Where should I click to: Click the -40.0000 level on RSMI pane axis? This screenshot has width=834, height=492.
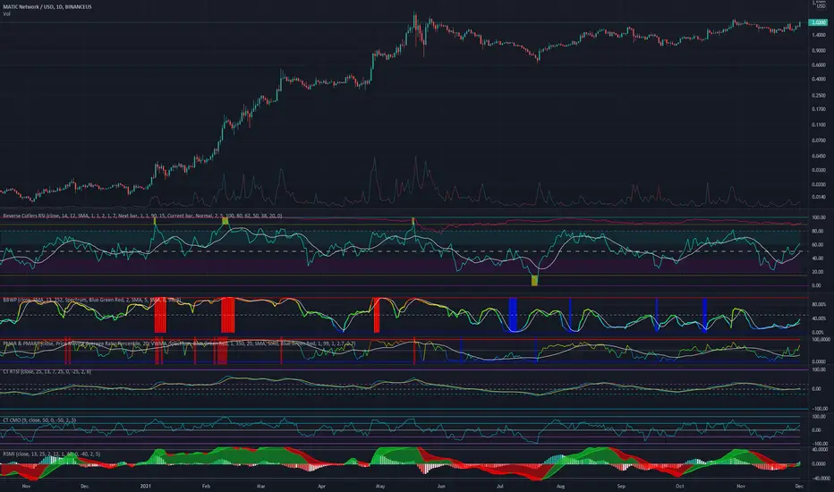[820, 479]
